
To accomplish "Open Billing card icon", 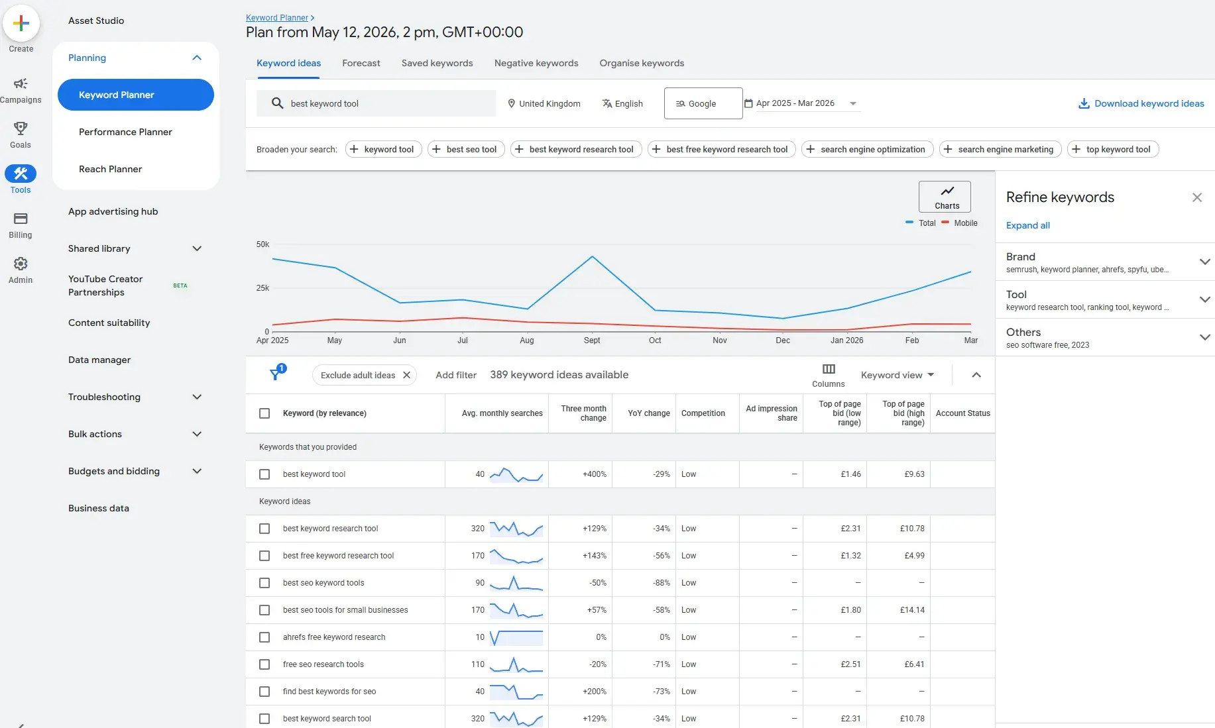I will pos(21,219).
